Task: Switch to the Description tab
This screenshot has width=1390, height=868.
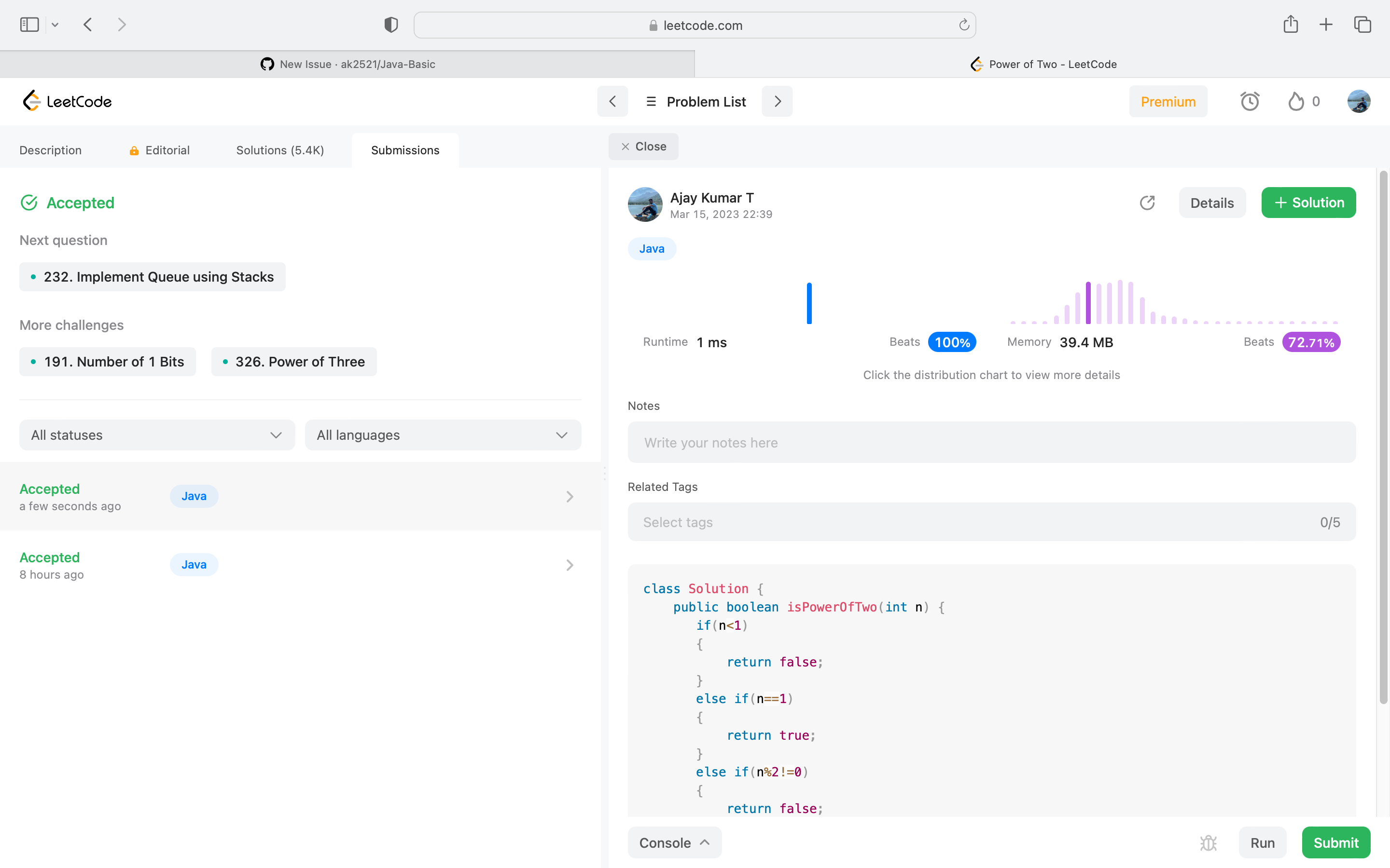Action: pyautogui.click(x=51, y=150)
